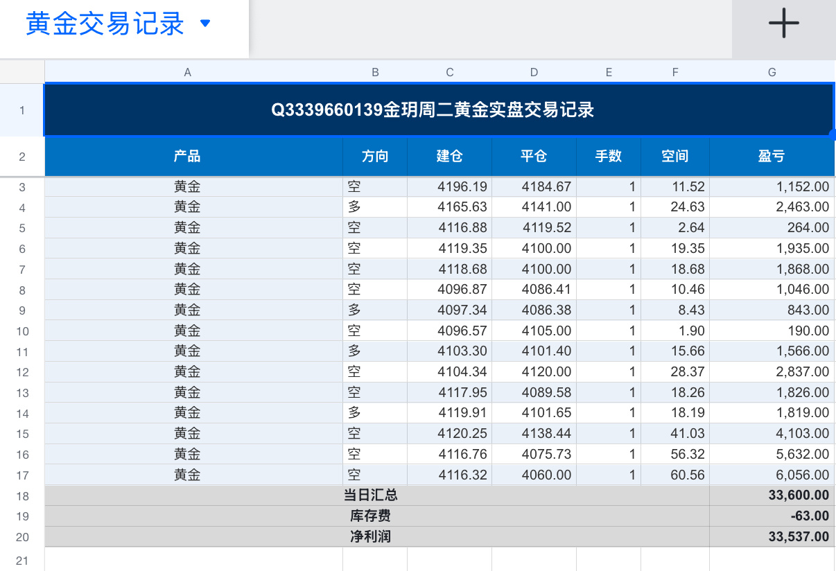Click the 盈亏 header cell
836x571 pixels.
[x=772, y=157]
